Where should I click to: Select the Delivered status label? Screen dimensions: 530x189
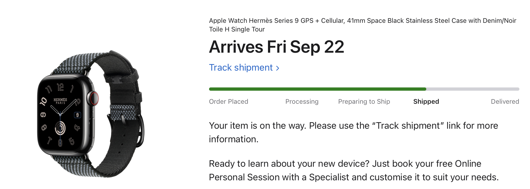505,102
